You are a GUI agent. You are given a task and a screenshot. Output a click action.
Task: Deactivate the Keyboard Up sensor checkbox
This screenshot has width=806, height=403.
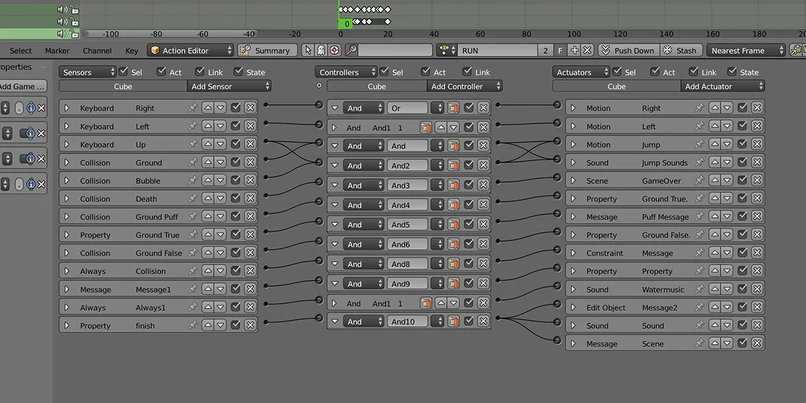pos(236,144)
